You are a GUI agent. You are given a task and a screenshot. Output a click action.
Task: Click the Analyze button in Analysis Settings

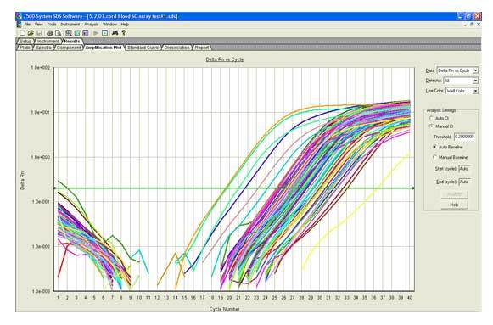pos(454,194)
